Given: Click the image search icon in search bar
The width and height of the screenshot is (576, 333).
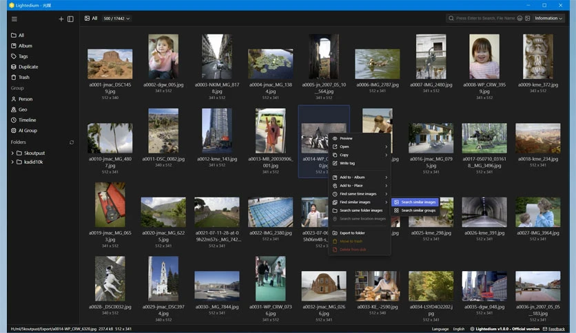Looking at the screenshot, I should (528, 19).
